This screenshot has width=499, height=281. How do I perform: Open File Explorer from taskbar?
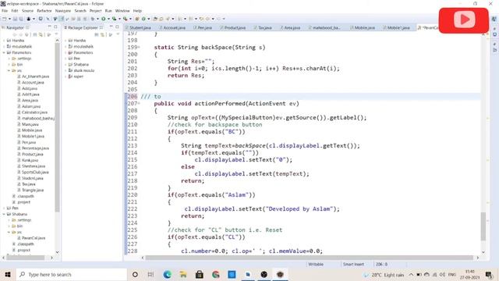pyautogui.click(x=183, y=274)
